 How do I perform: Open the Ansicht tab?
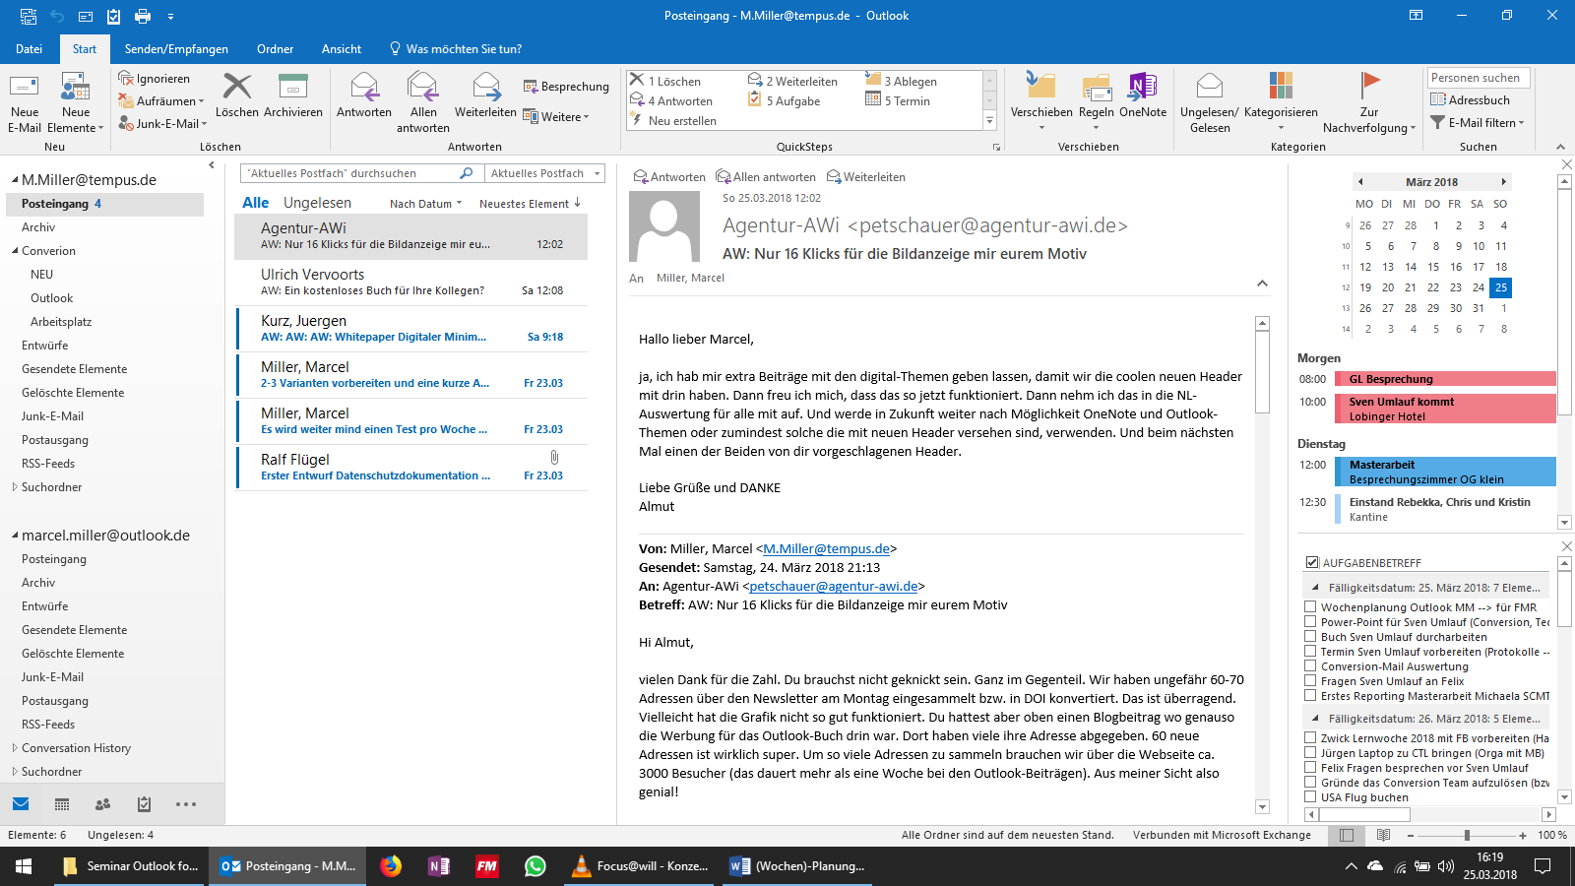coord(342,49)
